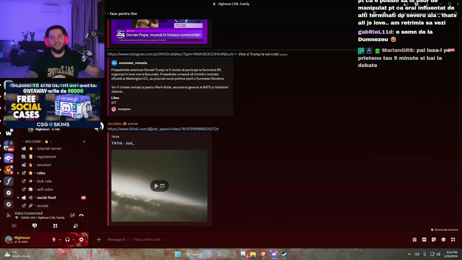Open the emoji picker
462x260 pixels.
coord(444,239)
